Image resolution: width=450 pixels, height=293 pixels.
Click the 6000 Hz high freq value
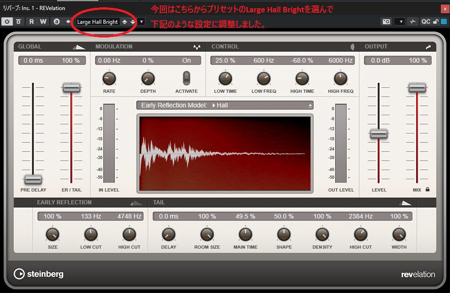coord(341,60)
